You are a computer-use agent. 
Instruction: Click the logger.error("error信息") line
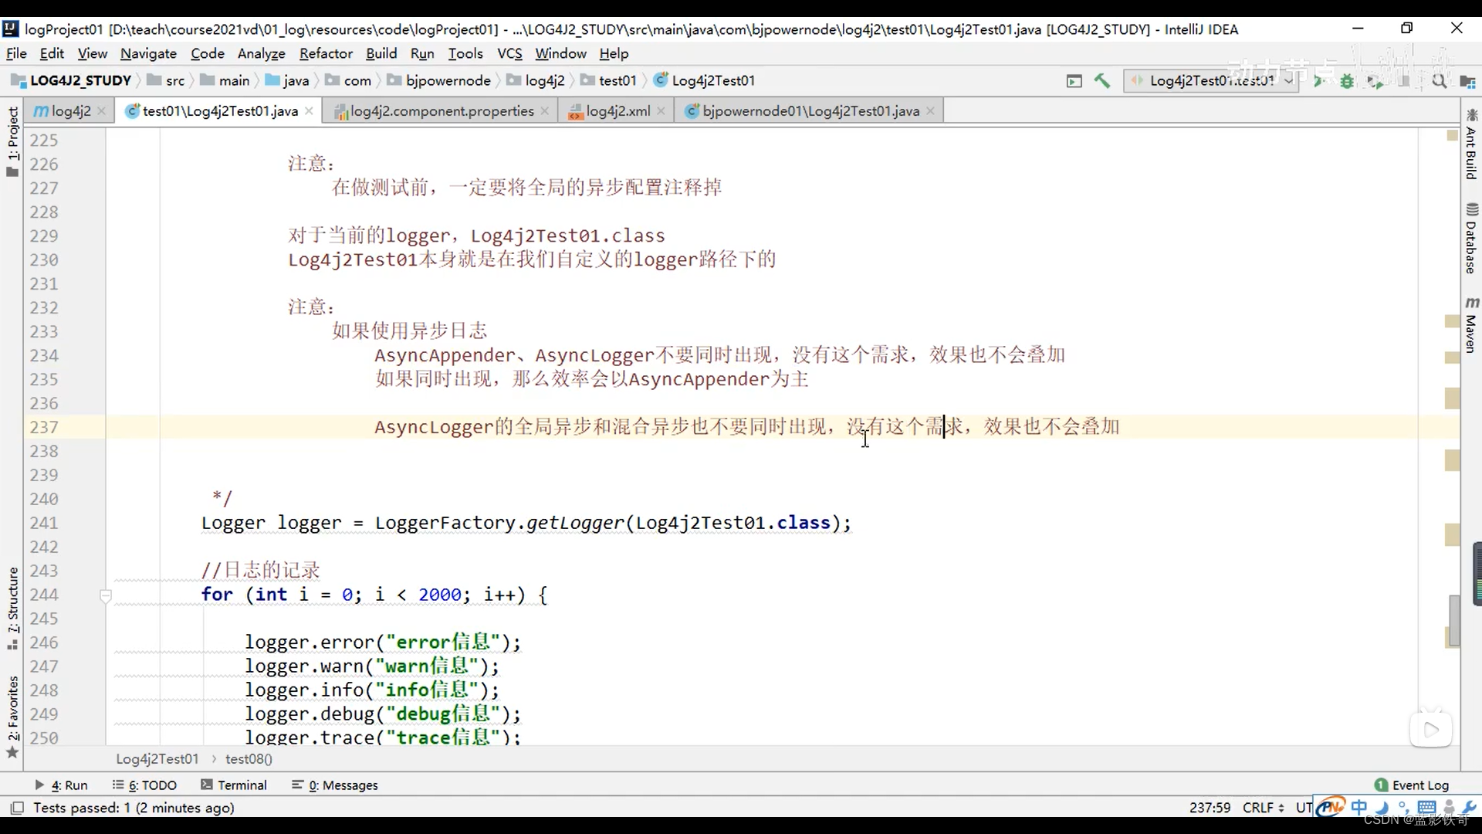[383, 642]
